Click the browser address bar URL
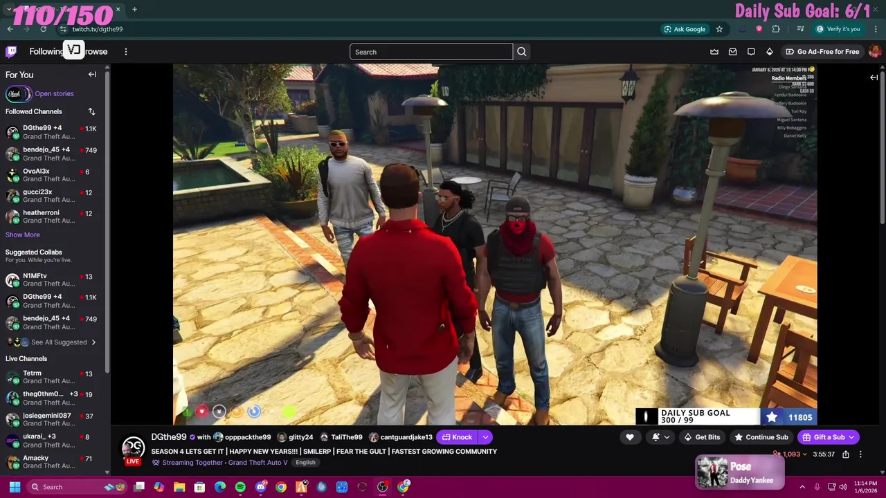 (x=97, y=29)
